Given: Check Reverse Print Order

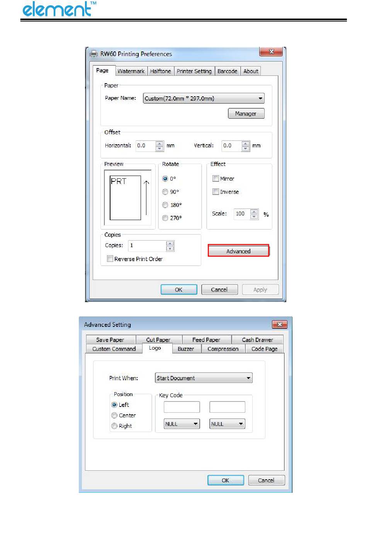Looking at the screenshot, I should click(x=110, y=259).
